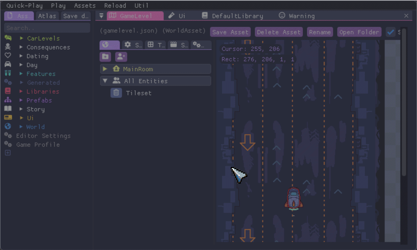Click the home icon on MainRoom
Viewport: 417px width, 250px height.
[116, 69]
